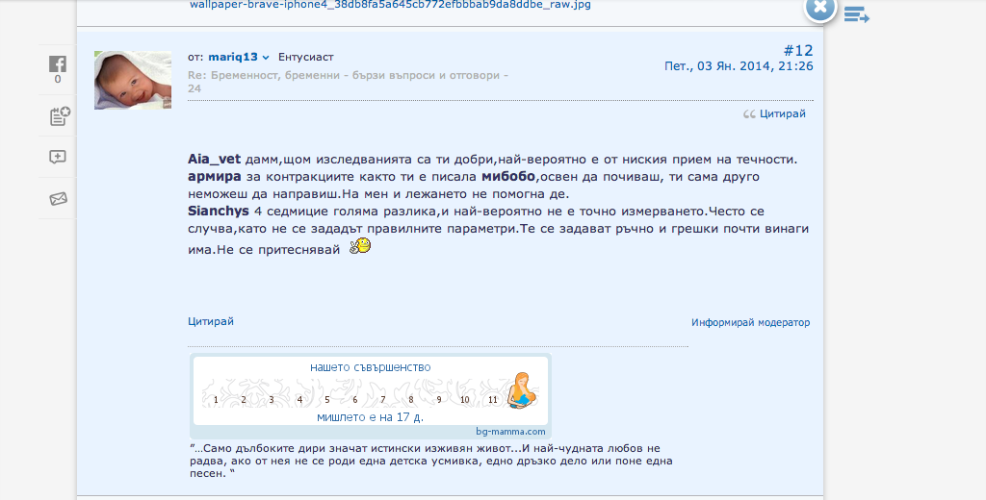Click the Facebook share icon
Viewport: 986px width, 500px height.
(58, 64)
